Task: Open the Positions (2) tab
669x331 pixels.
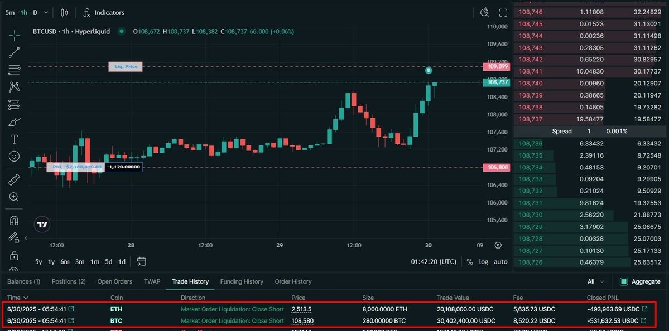Action: 69,281
